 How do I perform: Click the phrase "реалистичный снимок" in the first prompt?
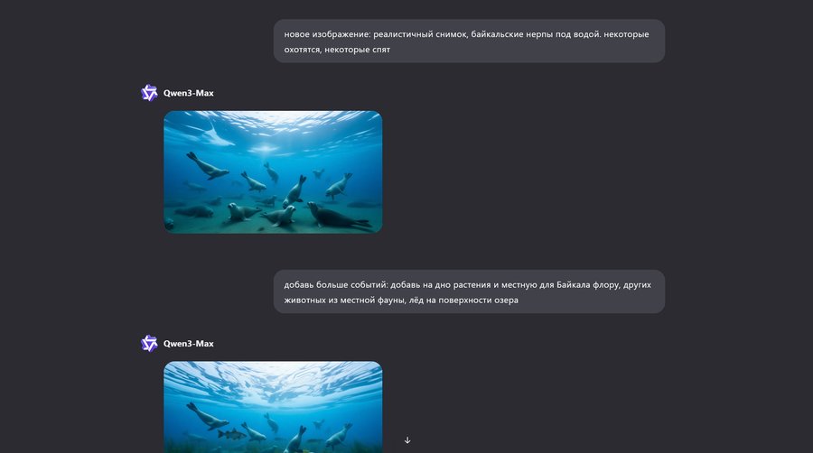(x=420, y=34)
